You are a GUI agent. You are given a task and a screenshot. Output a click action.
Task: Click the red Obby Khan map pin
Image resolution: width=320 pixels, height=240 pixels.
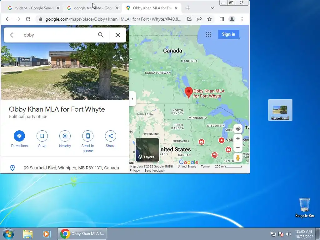[x=189, y=92]
